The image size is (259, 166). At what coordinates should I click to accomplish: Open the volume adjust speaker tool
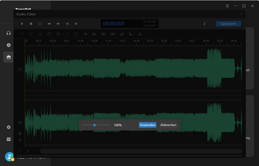click(x=85, y=34)
